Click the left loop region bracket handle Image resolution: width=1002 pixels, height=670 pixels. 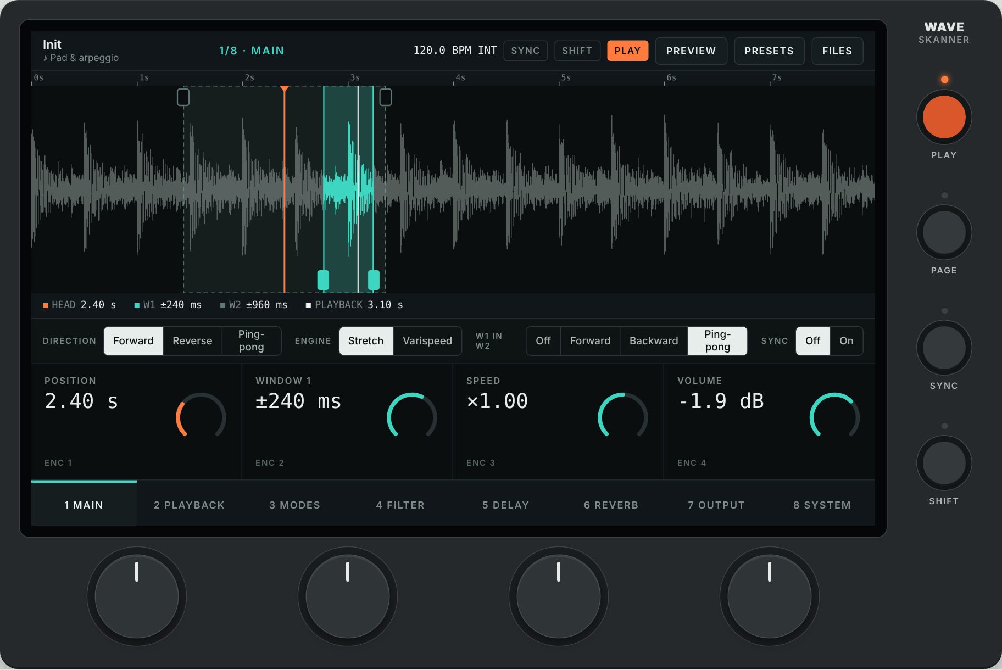[183, 97]
